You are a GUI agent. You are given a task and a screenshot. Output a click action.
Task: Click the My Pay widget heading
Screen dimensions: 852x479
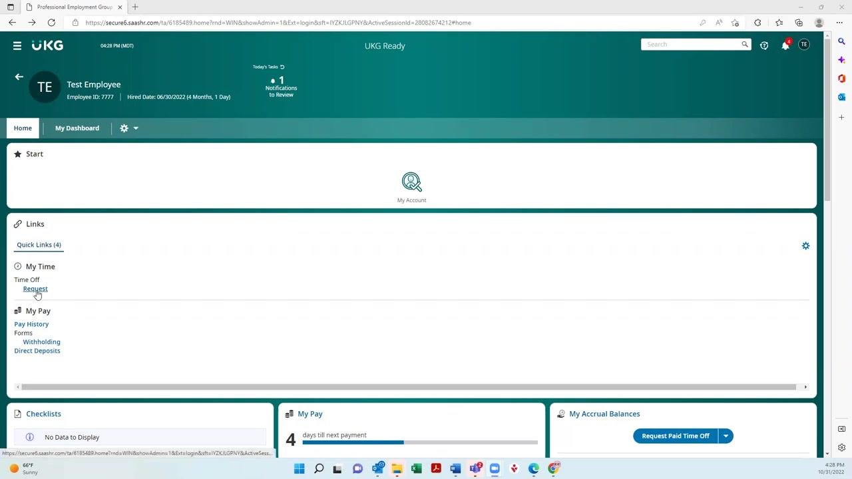[x=310, y=414]
